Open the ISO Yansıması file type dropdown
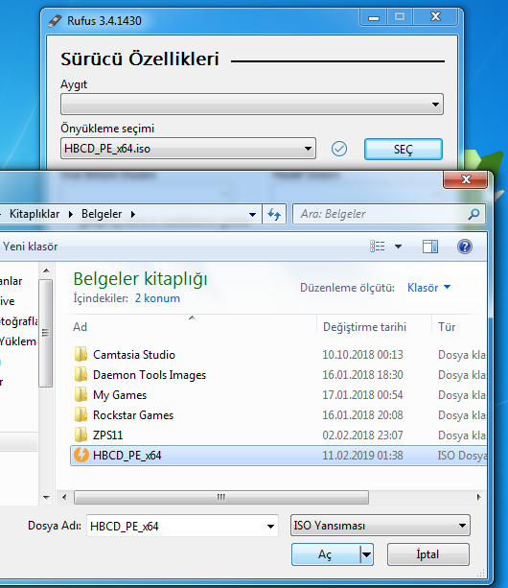The width and height of the screenshot is (508, 588). pos(381,526)
